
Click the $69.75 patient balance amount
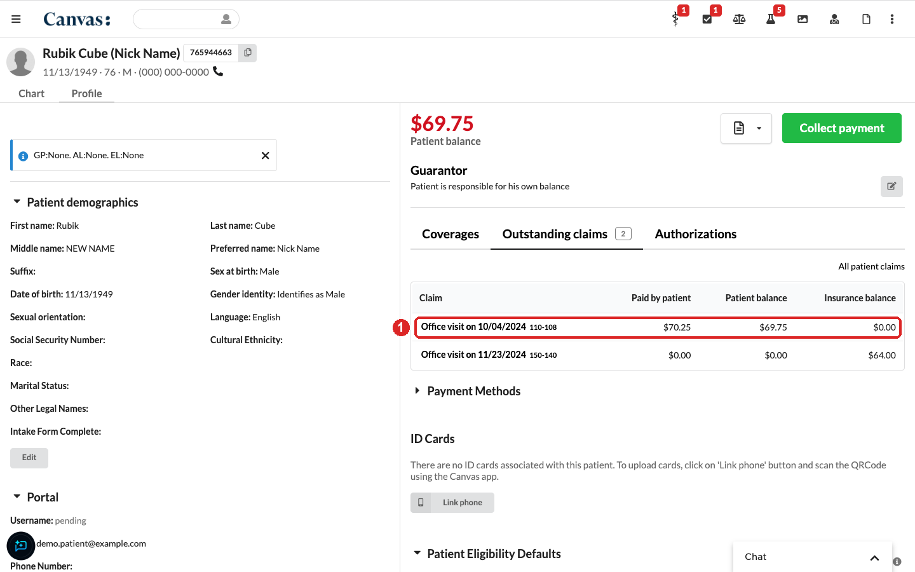tap(442, 123)
